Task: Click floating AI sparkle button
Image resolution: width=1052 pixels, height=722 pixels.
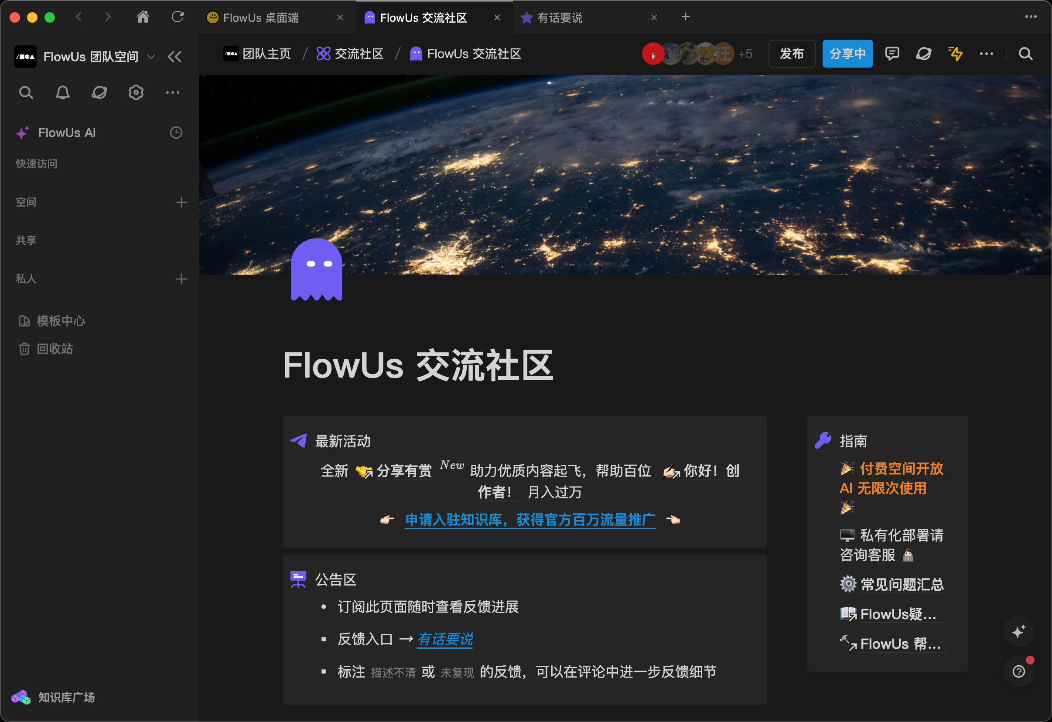Action: point(1018,631)
